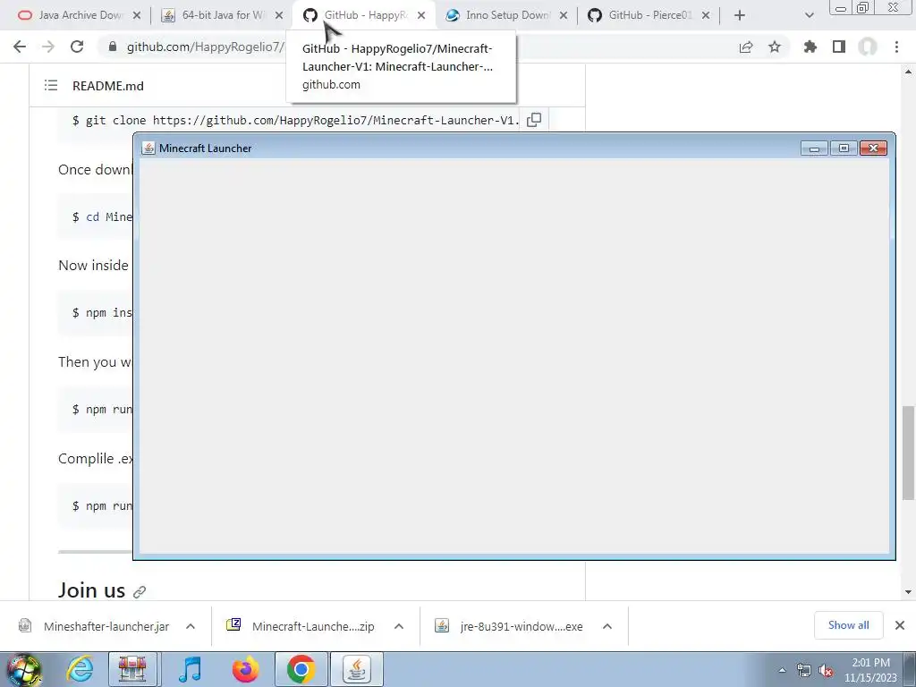
Task: Show hidden system tray icons
Action: click(x=782, y=670)
